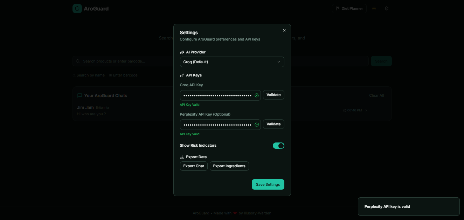Select the Search by name option
This screenshot has width=464, height=220.
(x=88, y=75)
